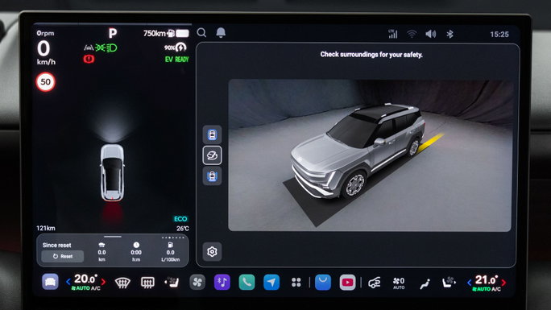Tap the trip card page dots

point(172,238)
